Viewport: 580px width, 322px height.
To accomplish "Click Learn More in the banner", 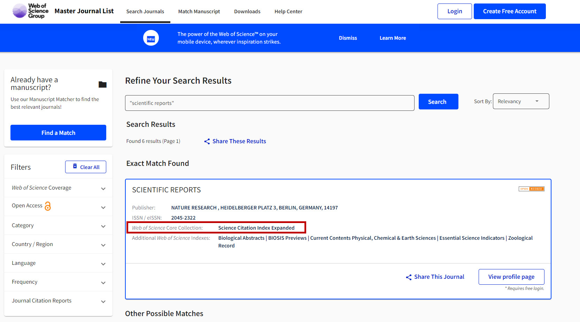I will click(393, 38).
